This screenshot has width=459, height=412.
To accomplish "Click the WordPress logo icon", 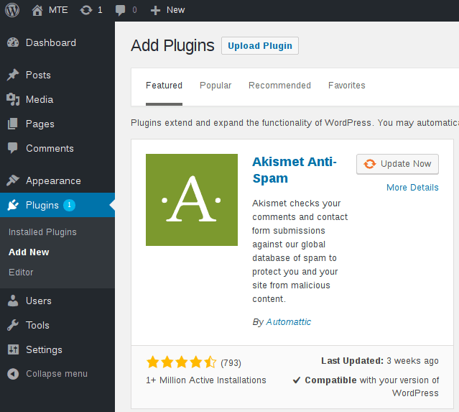I will 14,10.
